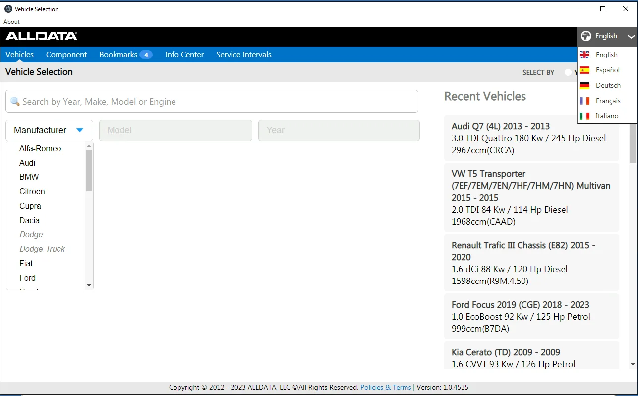
Task: Open the Policies & Terms link
Action: [x=386, y=387]
